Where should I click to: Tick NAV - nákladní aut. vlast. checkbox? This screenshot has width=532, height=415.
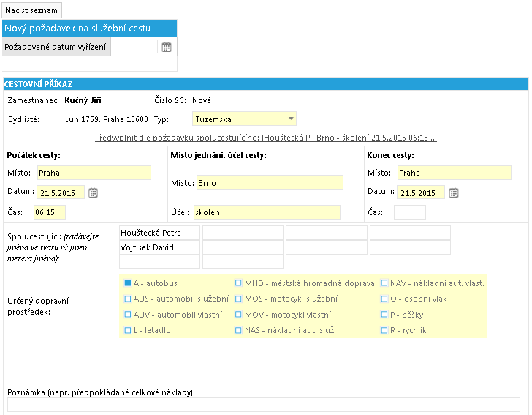pyautogui.click(x=384, y=283)
